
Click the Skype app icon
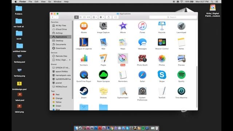tap(162, 75)
